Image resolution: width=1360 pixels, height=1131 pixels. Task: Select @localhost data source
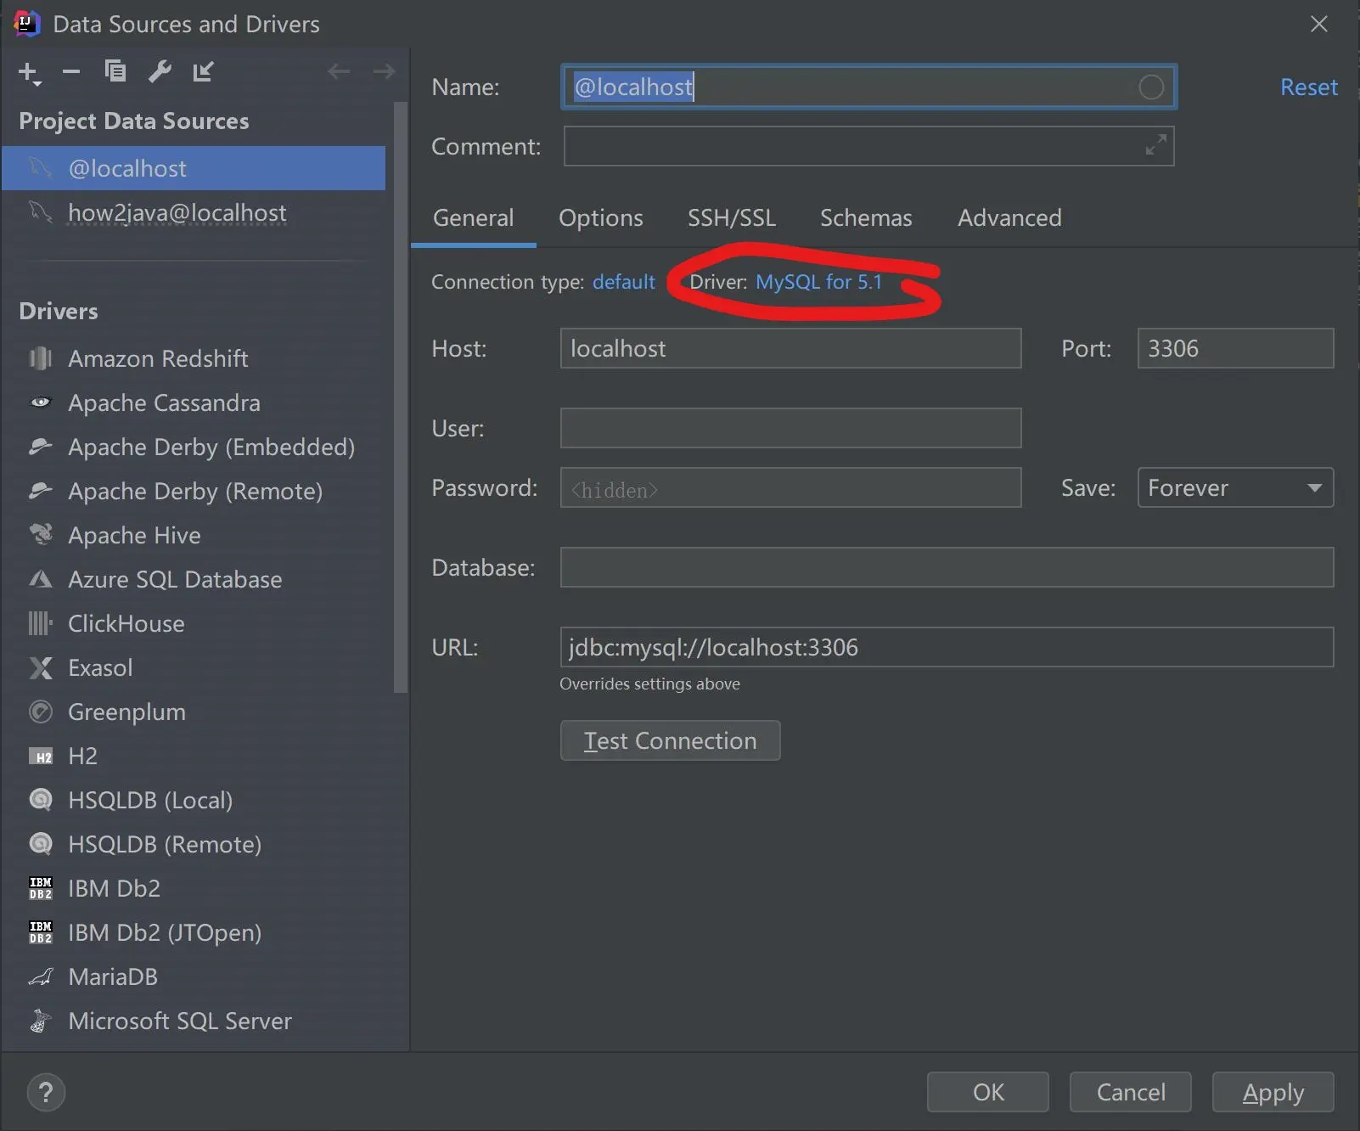(x=194, y=168)
